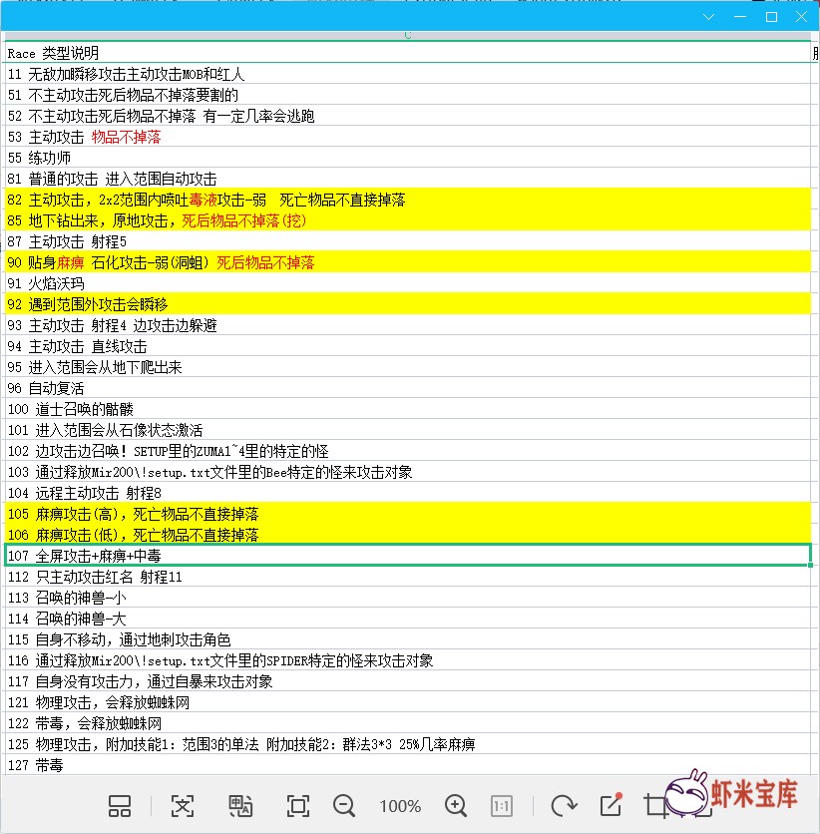Select row '104 远程主动攻击 射程8'
Viewport: 820px width, 834px height.
[407, 493]
